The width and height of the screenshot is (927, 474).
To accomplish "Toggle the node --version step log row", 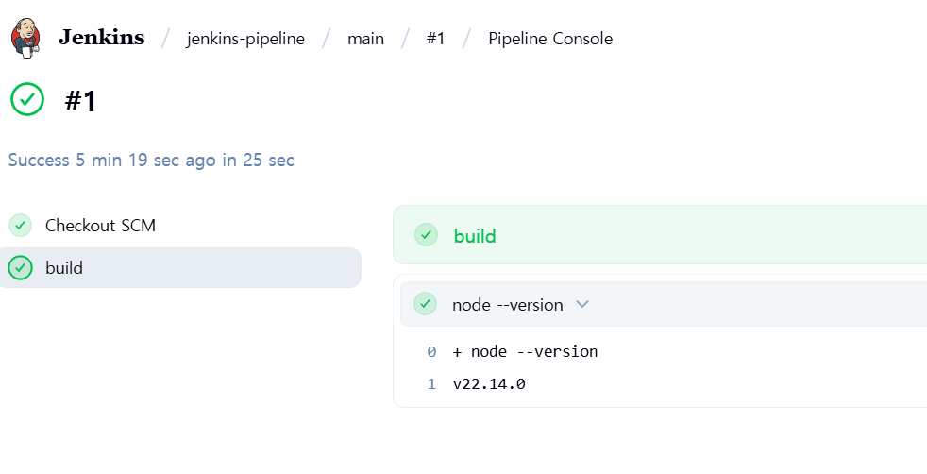I will [x=664, y=304].
